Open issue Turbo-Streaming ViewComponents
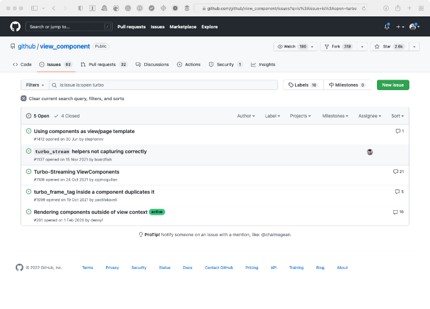The width and height of the screenshot is (430, 309). tap(77, 172)
